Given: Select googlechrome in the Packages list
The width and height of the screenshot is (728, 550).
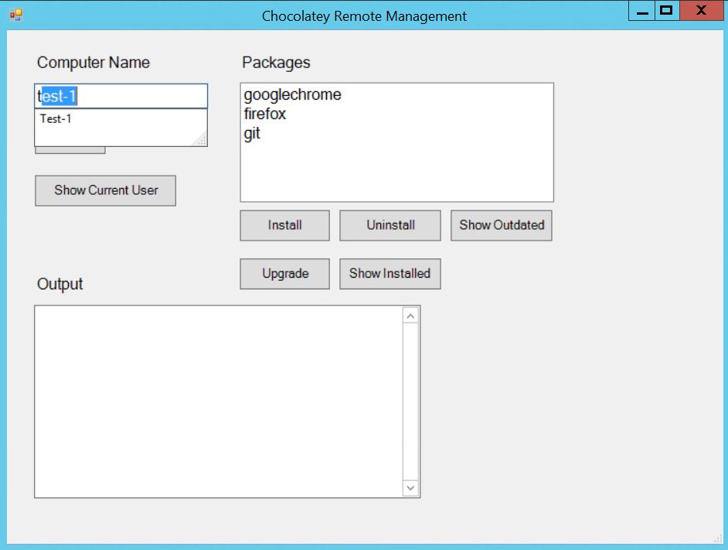Looking at the screenshot, I should (x=292, y=95).
